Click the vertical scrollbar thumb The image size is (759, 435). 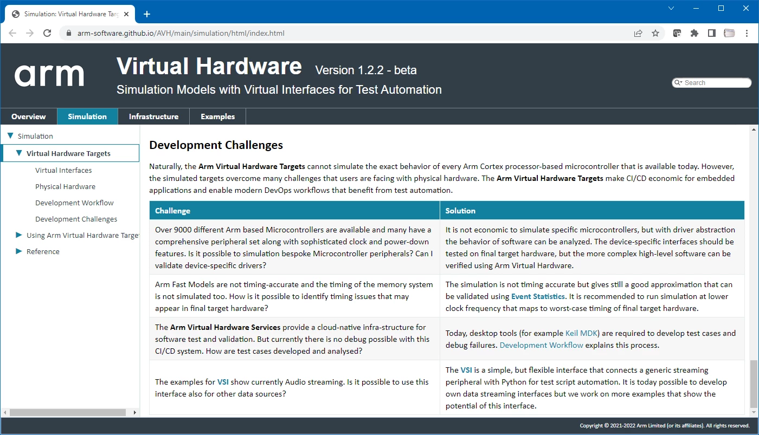[753, 384]
